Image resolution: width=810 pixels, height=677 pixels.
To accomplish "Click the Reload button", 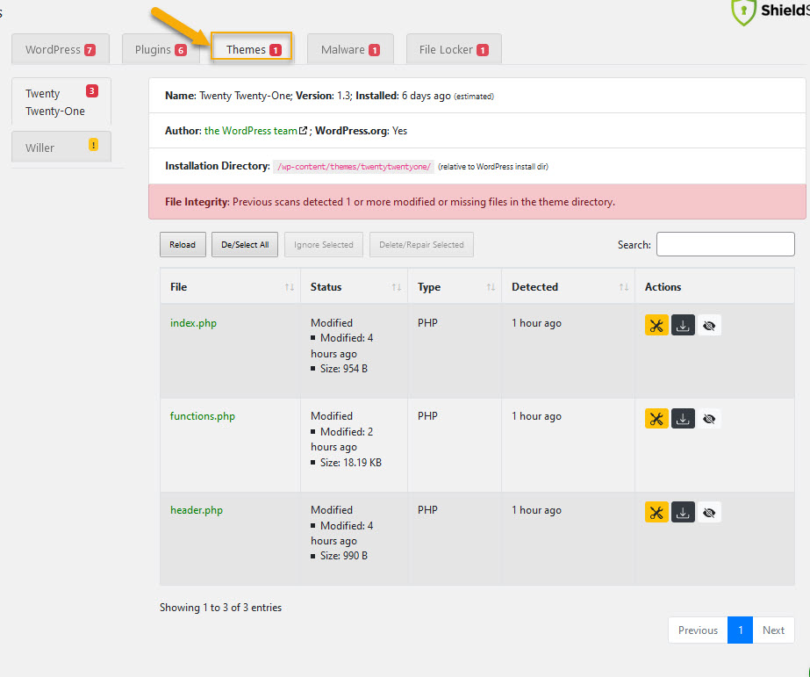I will (183, 244).
